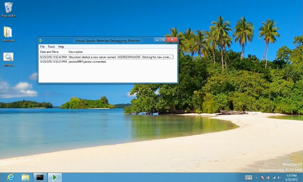Open the Action Center flag icon
303x182 pixels.
(x=263, y=177)
